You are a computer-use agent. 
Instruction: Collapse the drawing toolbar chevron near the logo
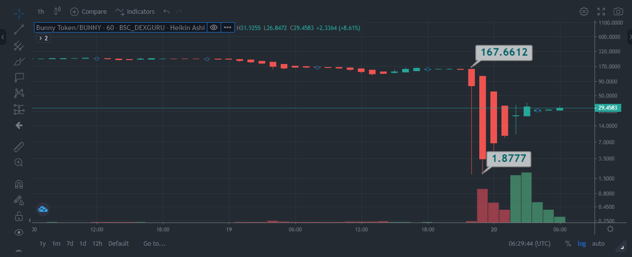tap(31, 220)
